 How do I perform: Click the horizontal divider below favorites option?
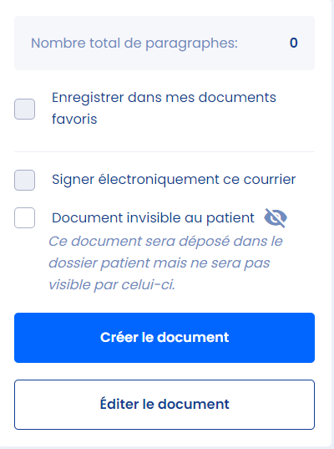[x=164, y=151]
